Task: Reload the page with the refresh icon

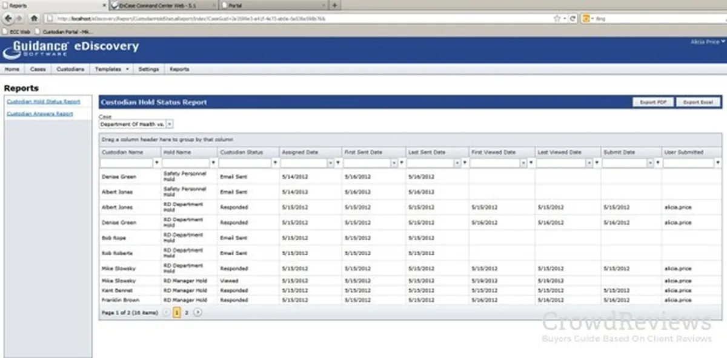Action: (573, 19)
